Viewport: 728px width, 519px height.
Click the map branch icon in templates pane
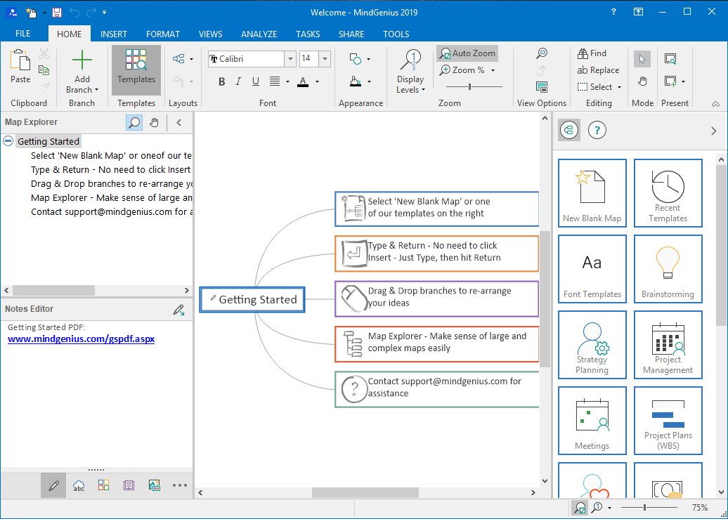click(x=569, y=131)
